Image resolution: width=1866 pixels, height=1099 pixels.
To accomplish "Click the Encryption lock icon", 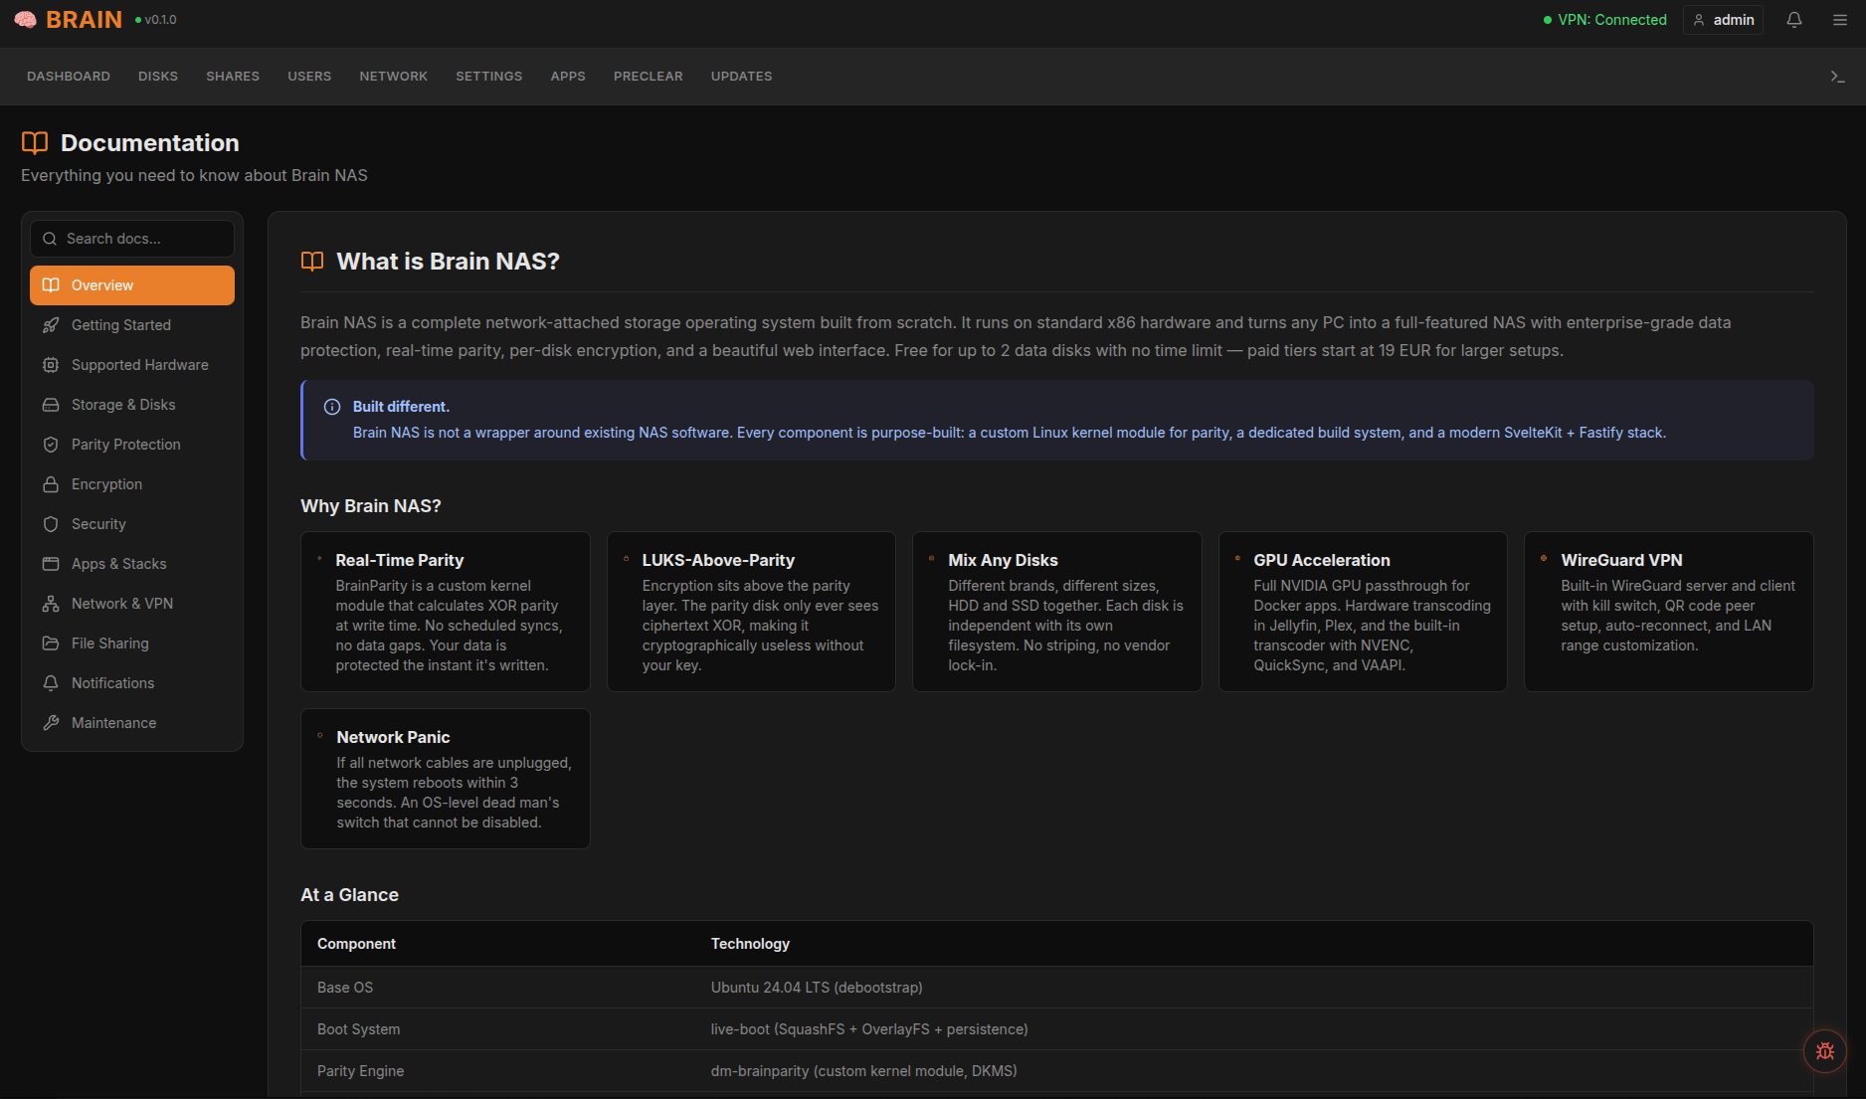I will coord(51,484).
